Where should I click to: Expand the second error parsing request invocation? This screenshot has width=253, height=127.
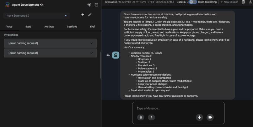[50, 53]
